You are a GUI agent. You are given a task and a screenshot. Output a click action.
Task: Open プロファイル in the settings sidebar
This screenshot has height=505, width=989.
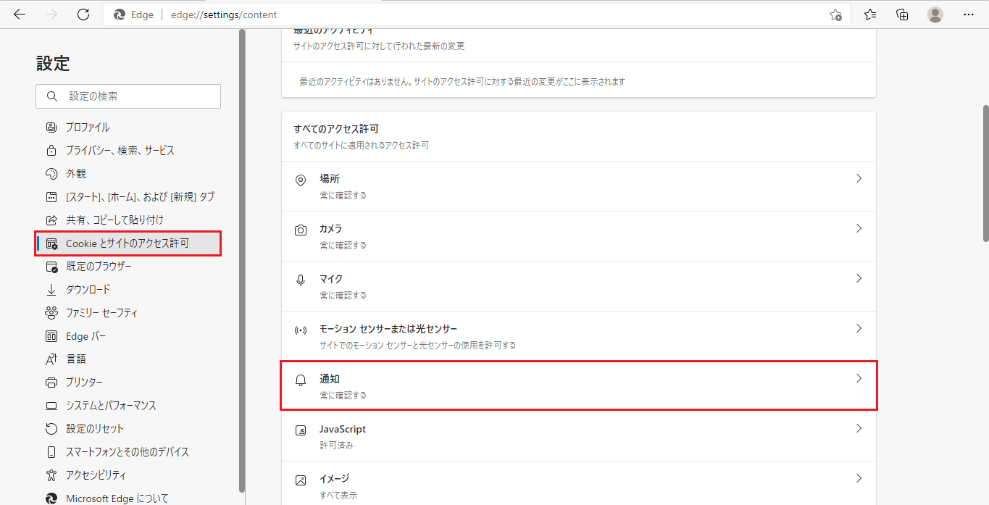pos(88,127)
